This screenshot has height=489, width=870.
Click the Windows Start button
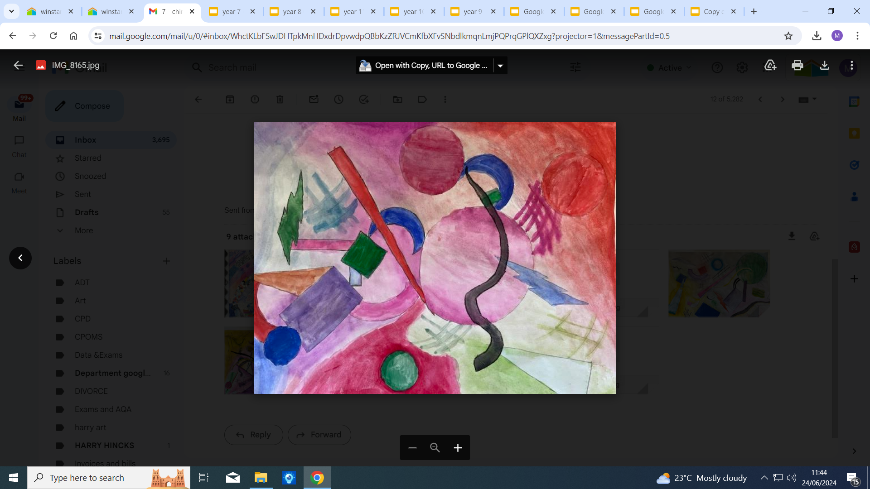click(x=14, y=478)
